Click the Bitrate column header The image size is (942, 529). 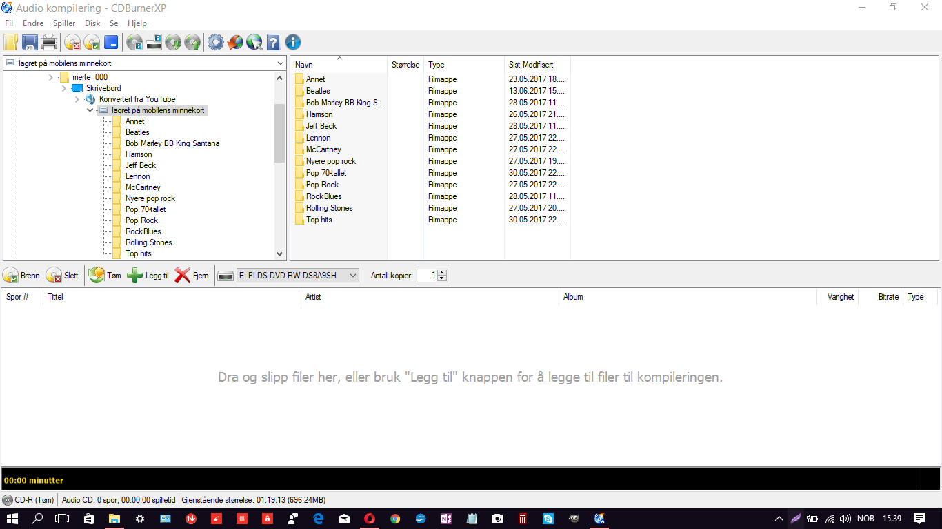881,297
